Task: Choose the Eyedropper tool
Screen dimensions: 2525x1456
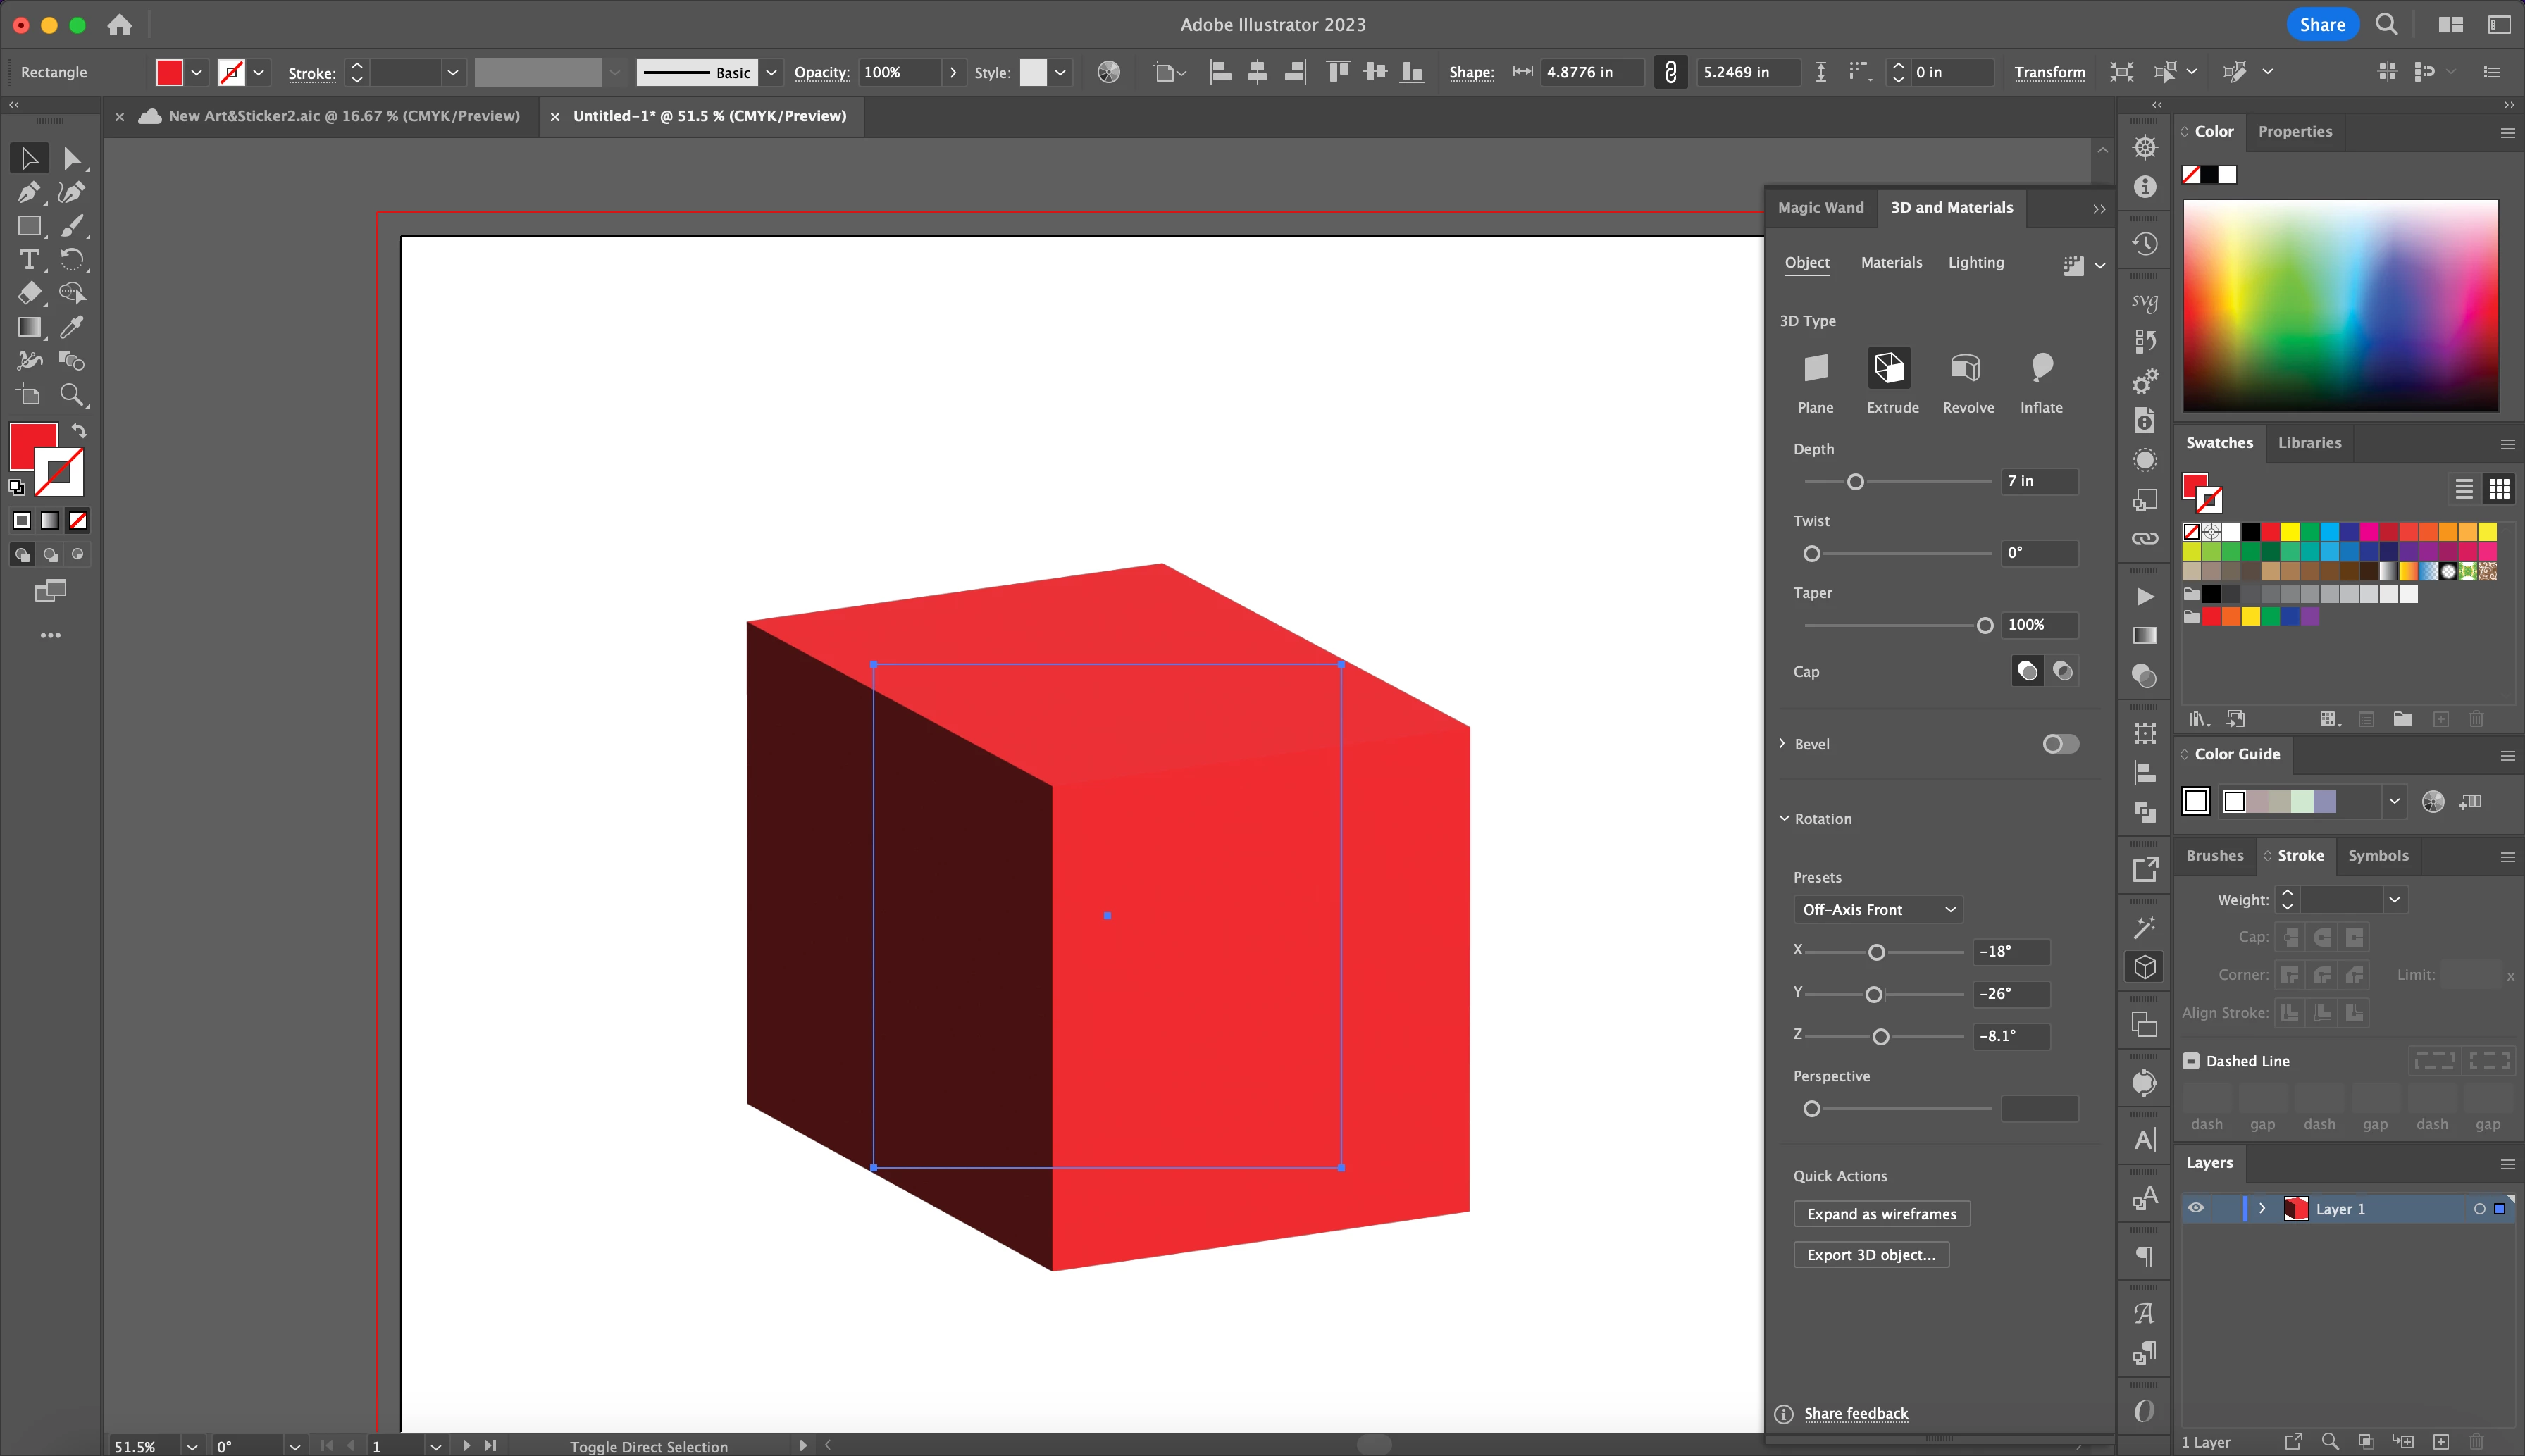Action: pos(71,327)
